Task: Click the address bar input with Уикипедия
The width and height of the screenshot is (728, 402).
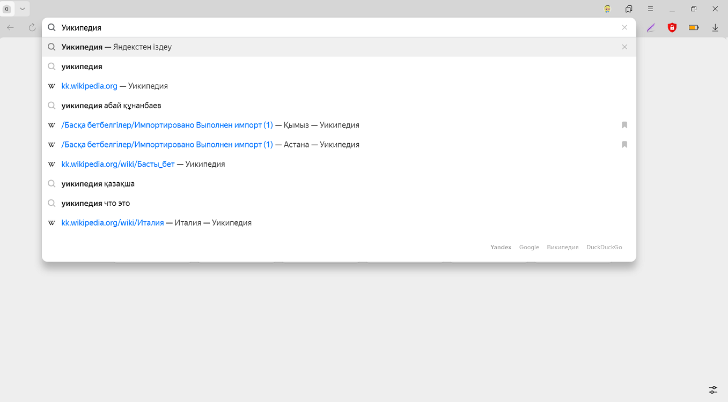Action: [x=322, y=27]
